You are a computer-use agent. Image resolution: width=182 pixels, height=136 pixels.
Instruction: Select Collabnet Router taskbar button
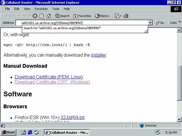point(67,132)
